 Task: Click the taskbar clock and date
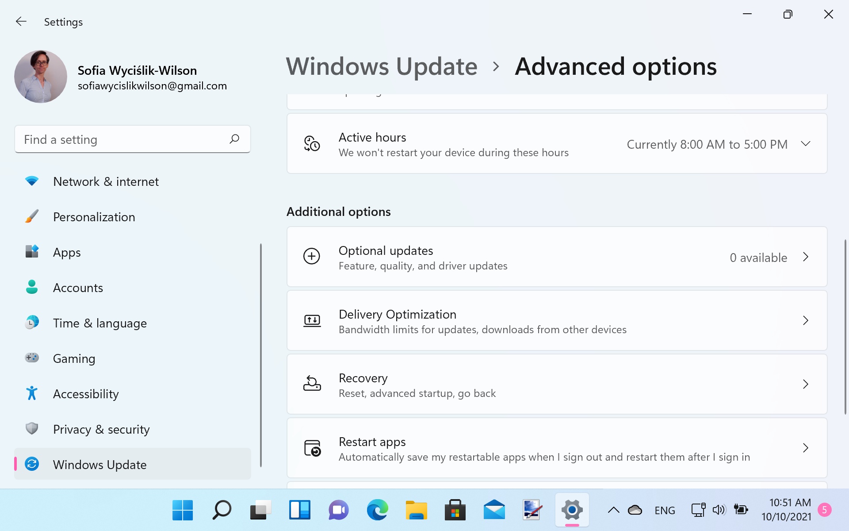[786, 509]
